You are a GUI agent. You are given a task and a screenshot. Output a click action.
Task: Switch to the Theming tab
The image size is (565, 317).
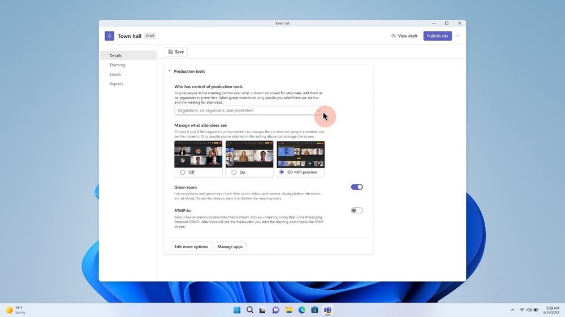click(118, 65)
